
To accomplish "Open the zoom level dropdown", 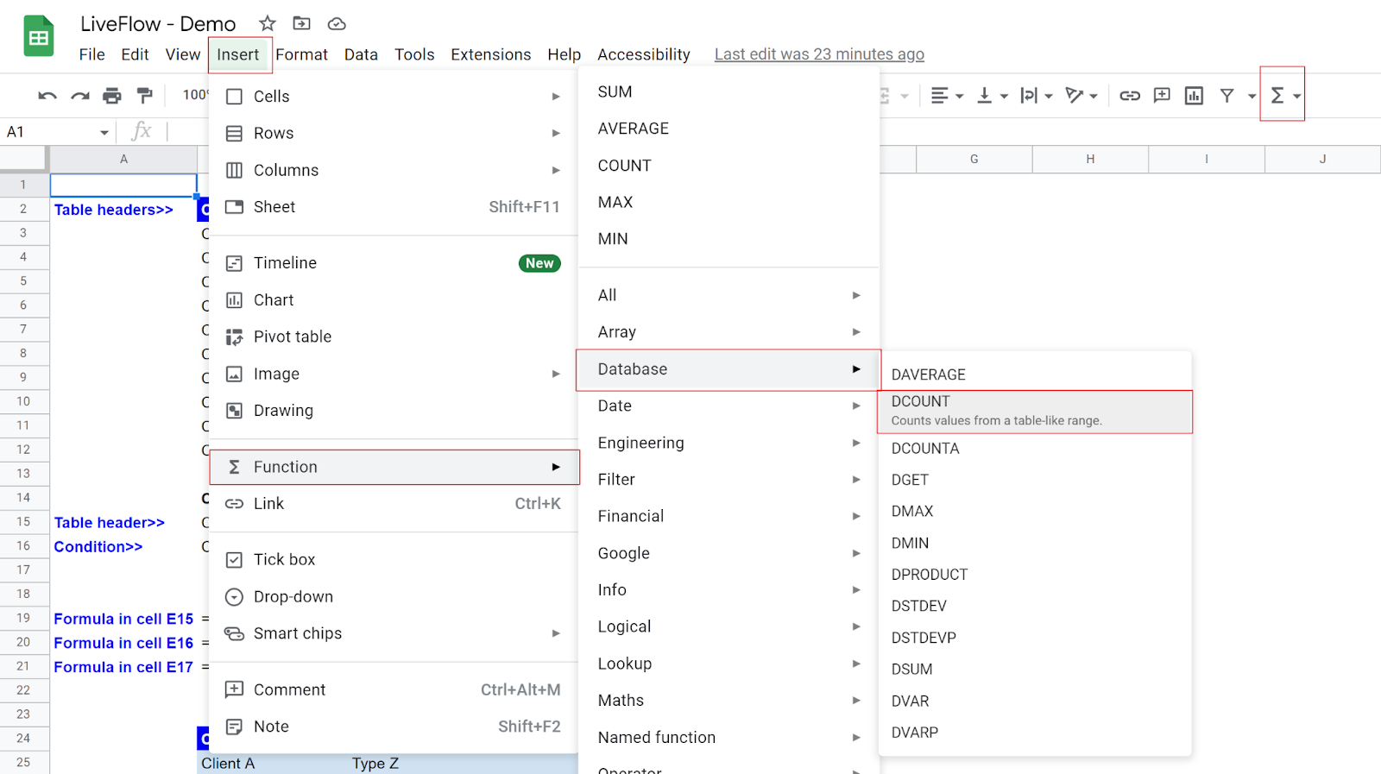I will 195,95.
